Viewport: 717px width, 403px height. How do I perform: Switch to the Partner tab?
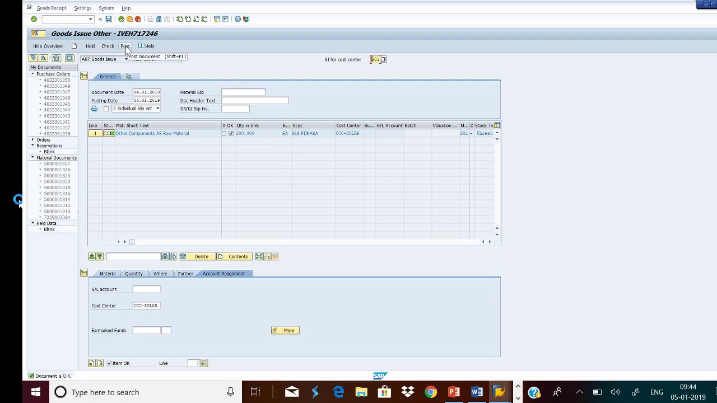tap(185, 274)
